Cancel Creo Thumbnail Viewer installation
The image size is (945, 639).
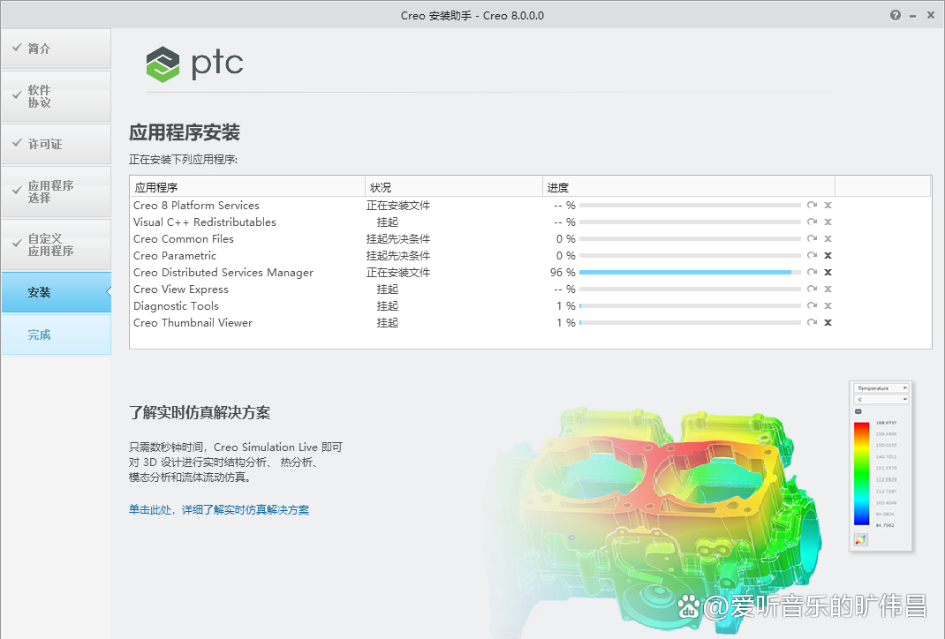coord(828,322)
